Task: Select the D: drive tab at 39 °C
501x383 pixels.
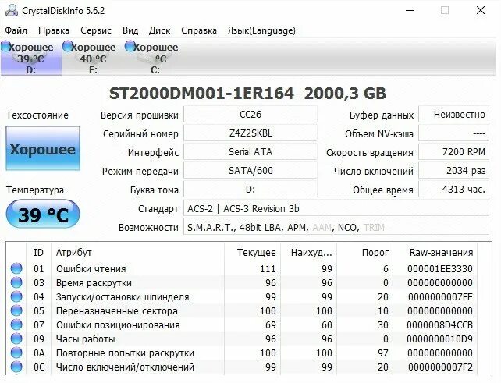Action: pyautogui.click(x=31, y=58)
